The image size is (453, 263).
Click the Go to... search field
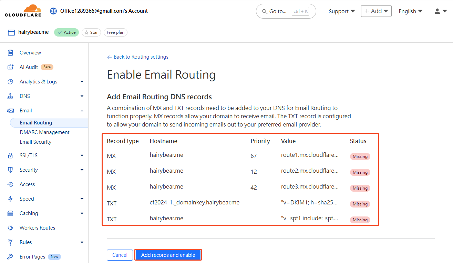[286, 11]
